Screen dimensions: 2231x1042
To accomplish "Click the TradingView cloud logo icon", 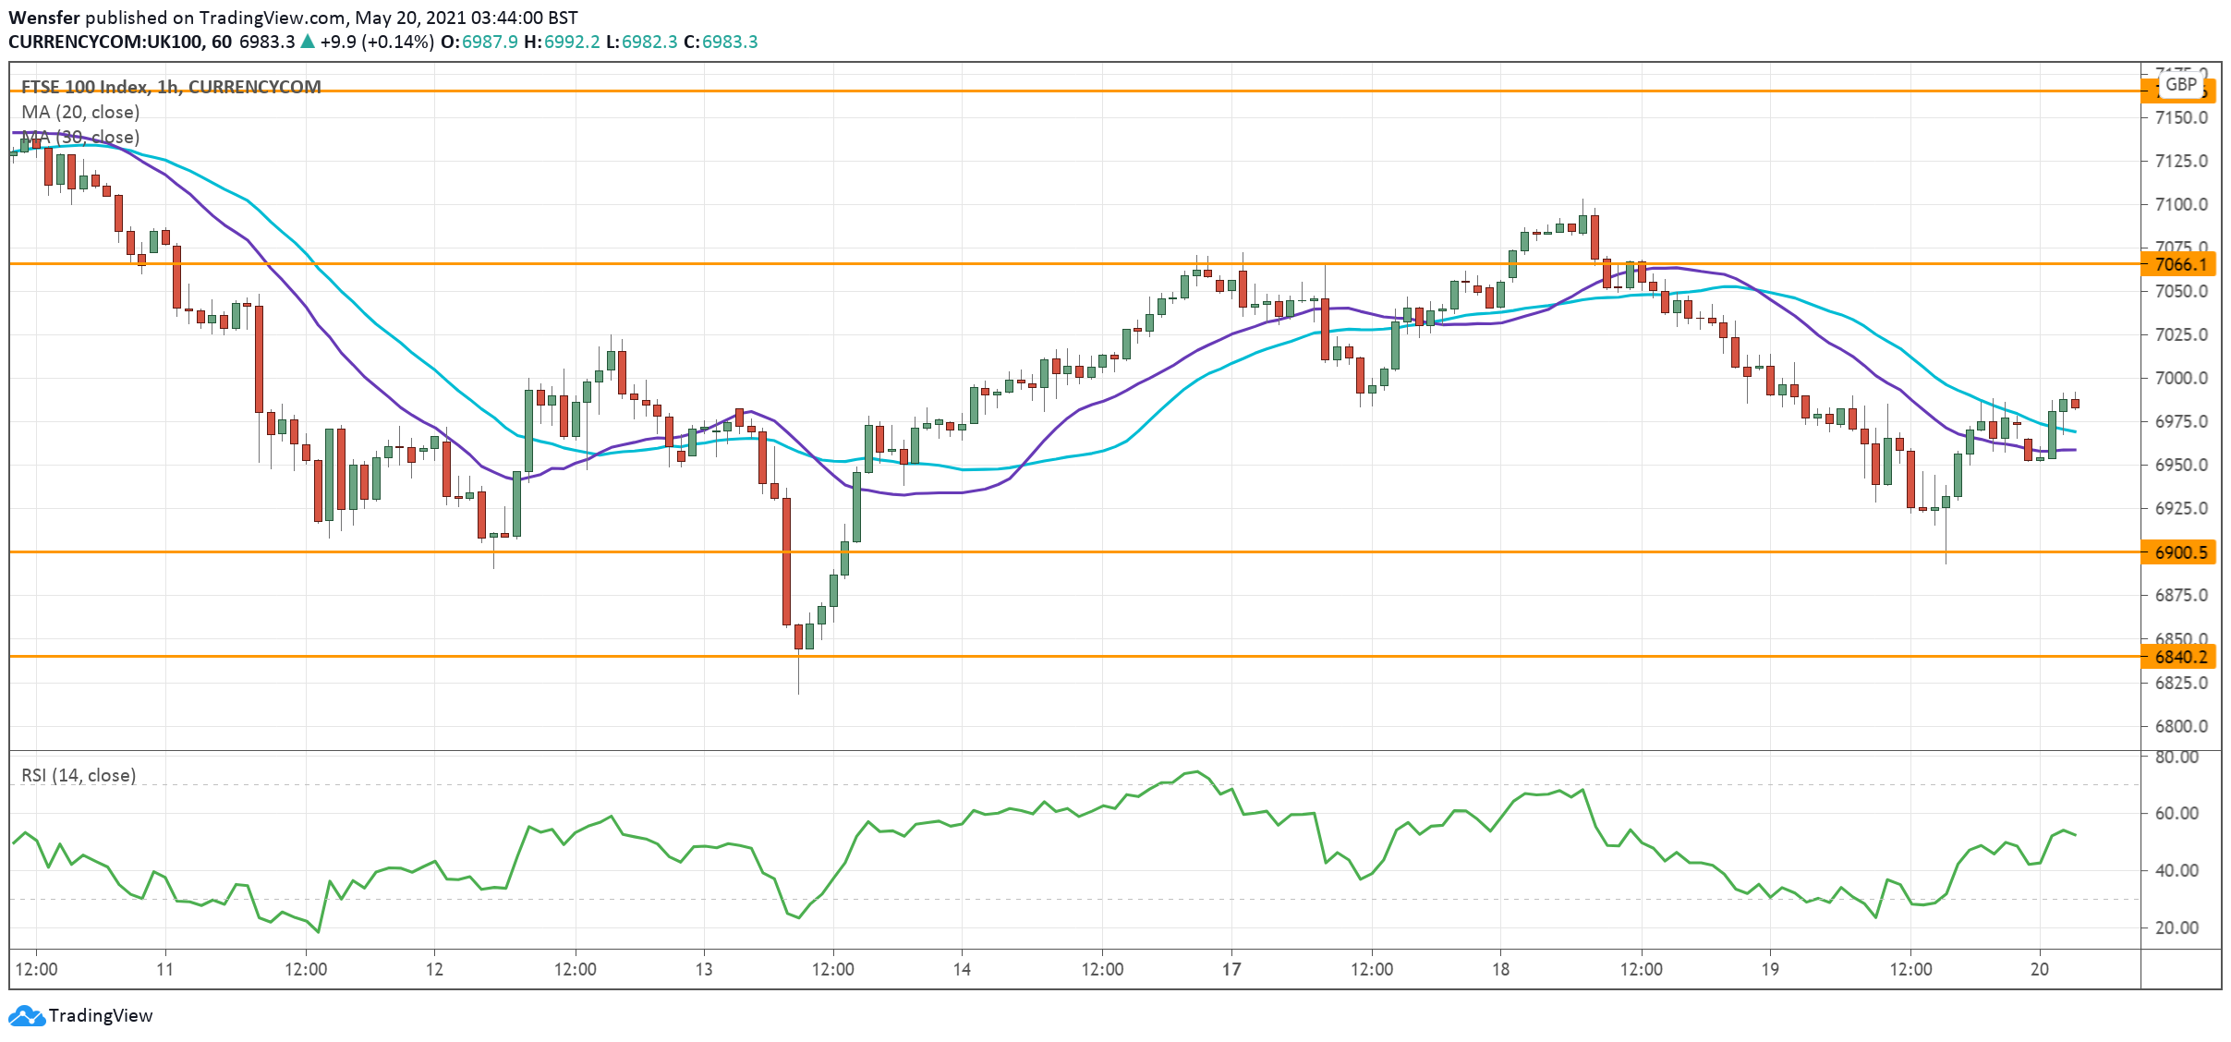I will (26, 1015).
